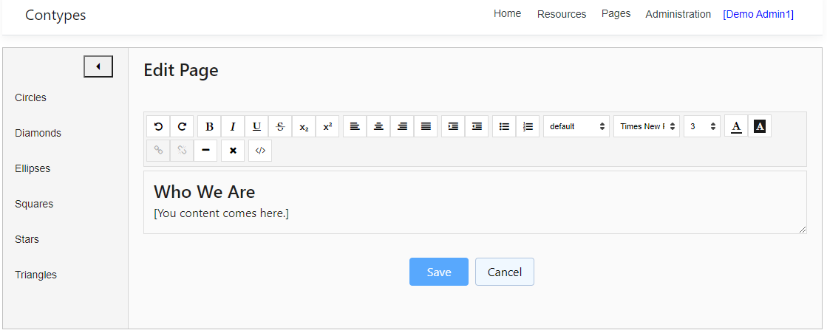Insert a numbered list

coord(528,126)
